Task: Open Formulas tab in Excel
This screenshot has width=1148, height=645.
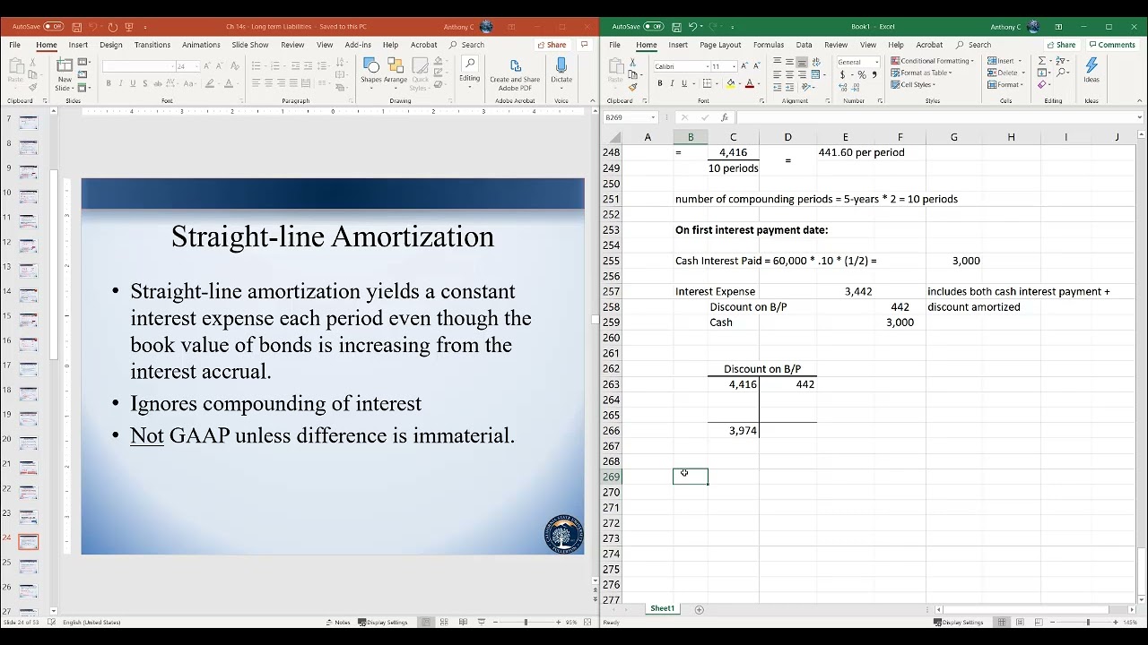Action: (769, 45)
